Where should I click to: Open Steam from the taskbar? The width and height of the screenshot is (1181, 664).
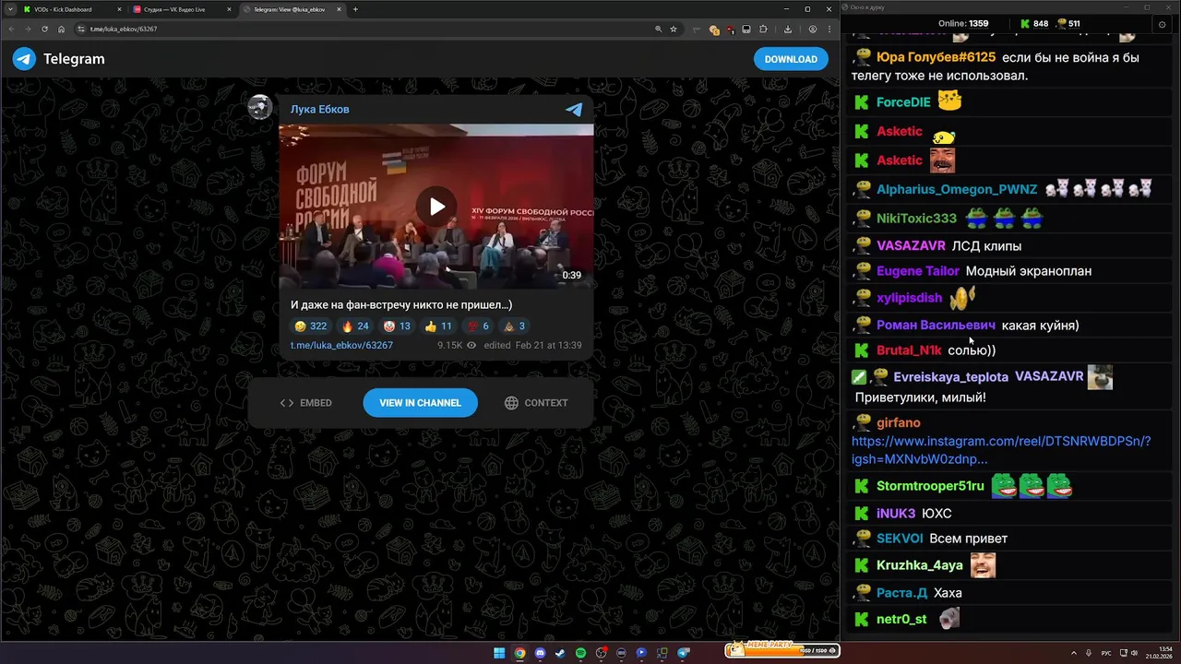point(560,653)
